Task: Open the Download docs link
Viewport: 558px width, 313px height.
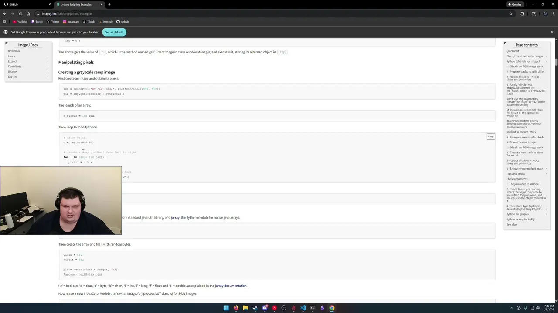Action: [14, 51]
